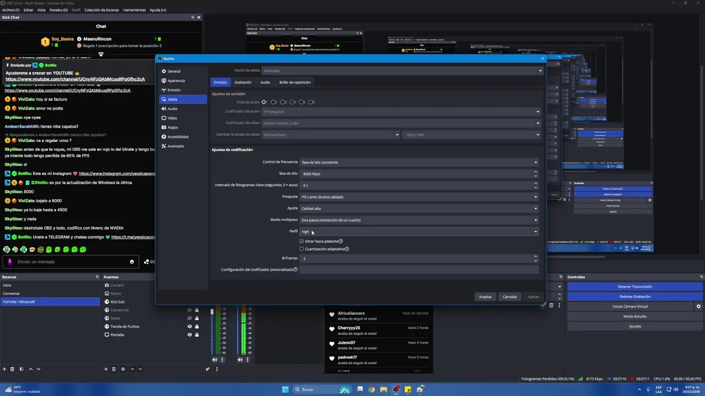The width and height of the screenshot is (705, 396).
Task: Open source properties gear in Fuentes
Action: point(123,369)
